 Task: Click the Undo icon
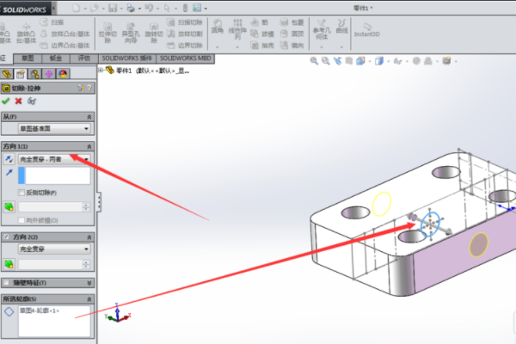click(x=149, y=8)
